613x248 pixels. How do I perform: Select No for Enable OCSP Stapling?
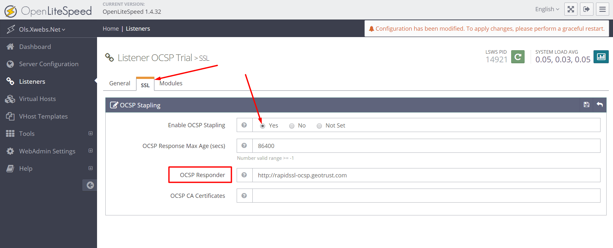[x=292, y=126]
